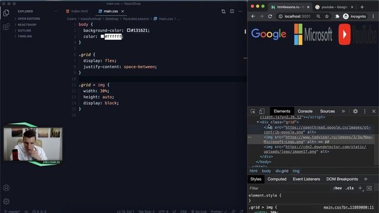Click the compare changes icon in editor toolbar
Image resolution: width=379 pixels, height=213 pixels.
coord(223,11)
